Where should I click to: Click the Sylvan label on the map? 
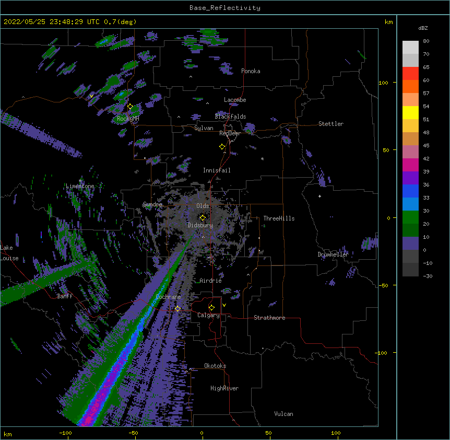[x=204, y=128]
